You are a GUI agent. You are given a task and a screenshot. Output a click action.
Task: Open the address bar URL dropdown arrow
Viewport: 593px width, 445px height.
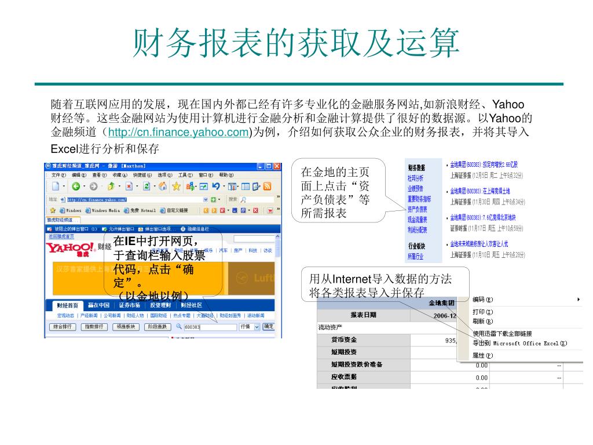[206, 199]
